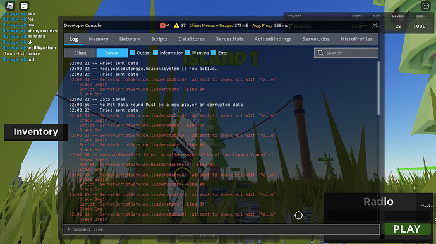Click 'No Pet Data found' log line
Screen dimensions: 436x244
[156, 105]
